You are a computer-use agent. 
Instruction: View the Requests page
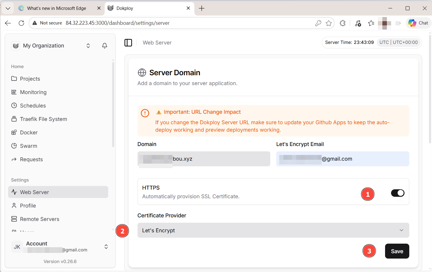pyautogui.click(x=31, y=159)
